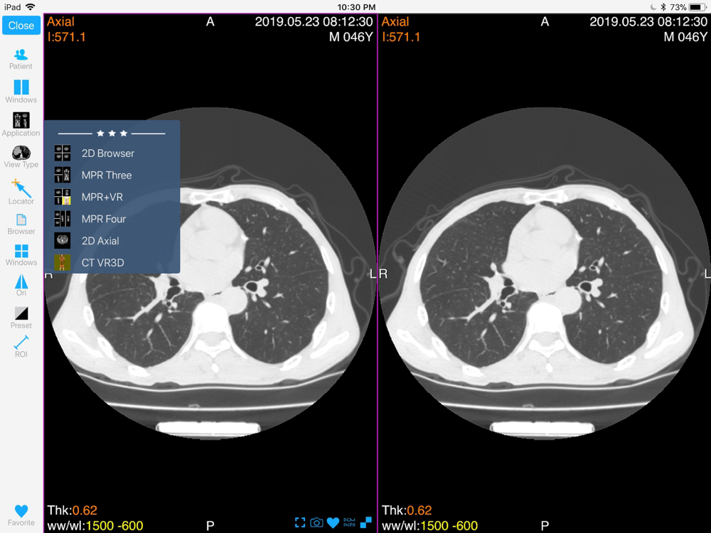
Task: Open the Preset window-level icon
Action: click(21, 318)
